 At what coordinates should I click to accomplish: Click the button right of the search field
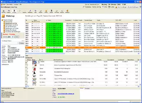(x=22, y=43)
